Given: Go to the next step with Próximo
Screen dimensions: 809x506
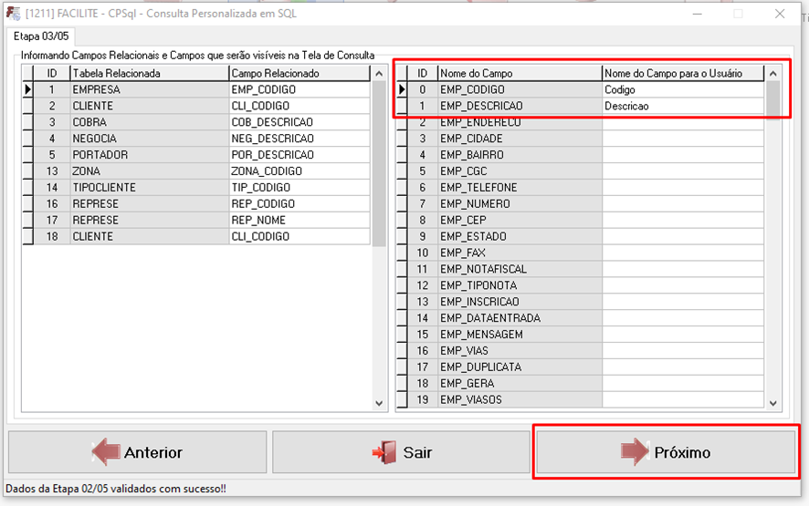Looking at the screenshot, I should (665, 452).
